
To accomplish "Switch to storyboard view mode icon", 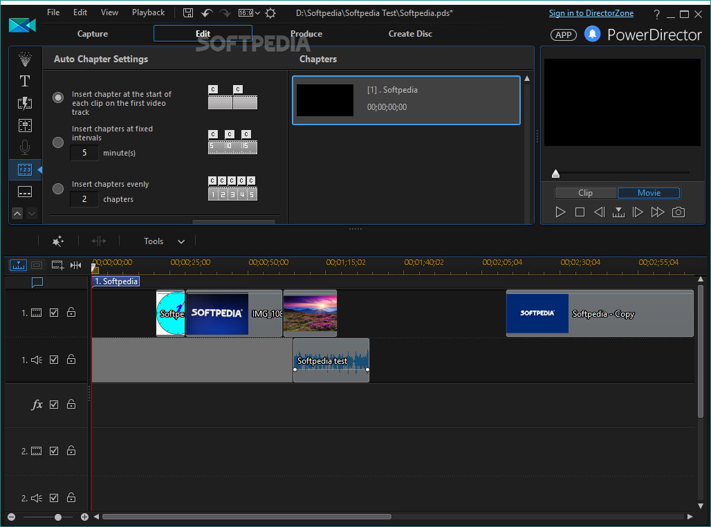I will (x=37, y=265).
